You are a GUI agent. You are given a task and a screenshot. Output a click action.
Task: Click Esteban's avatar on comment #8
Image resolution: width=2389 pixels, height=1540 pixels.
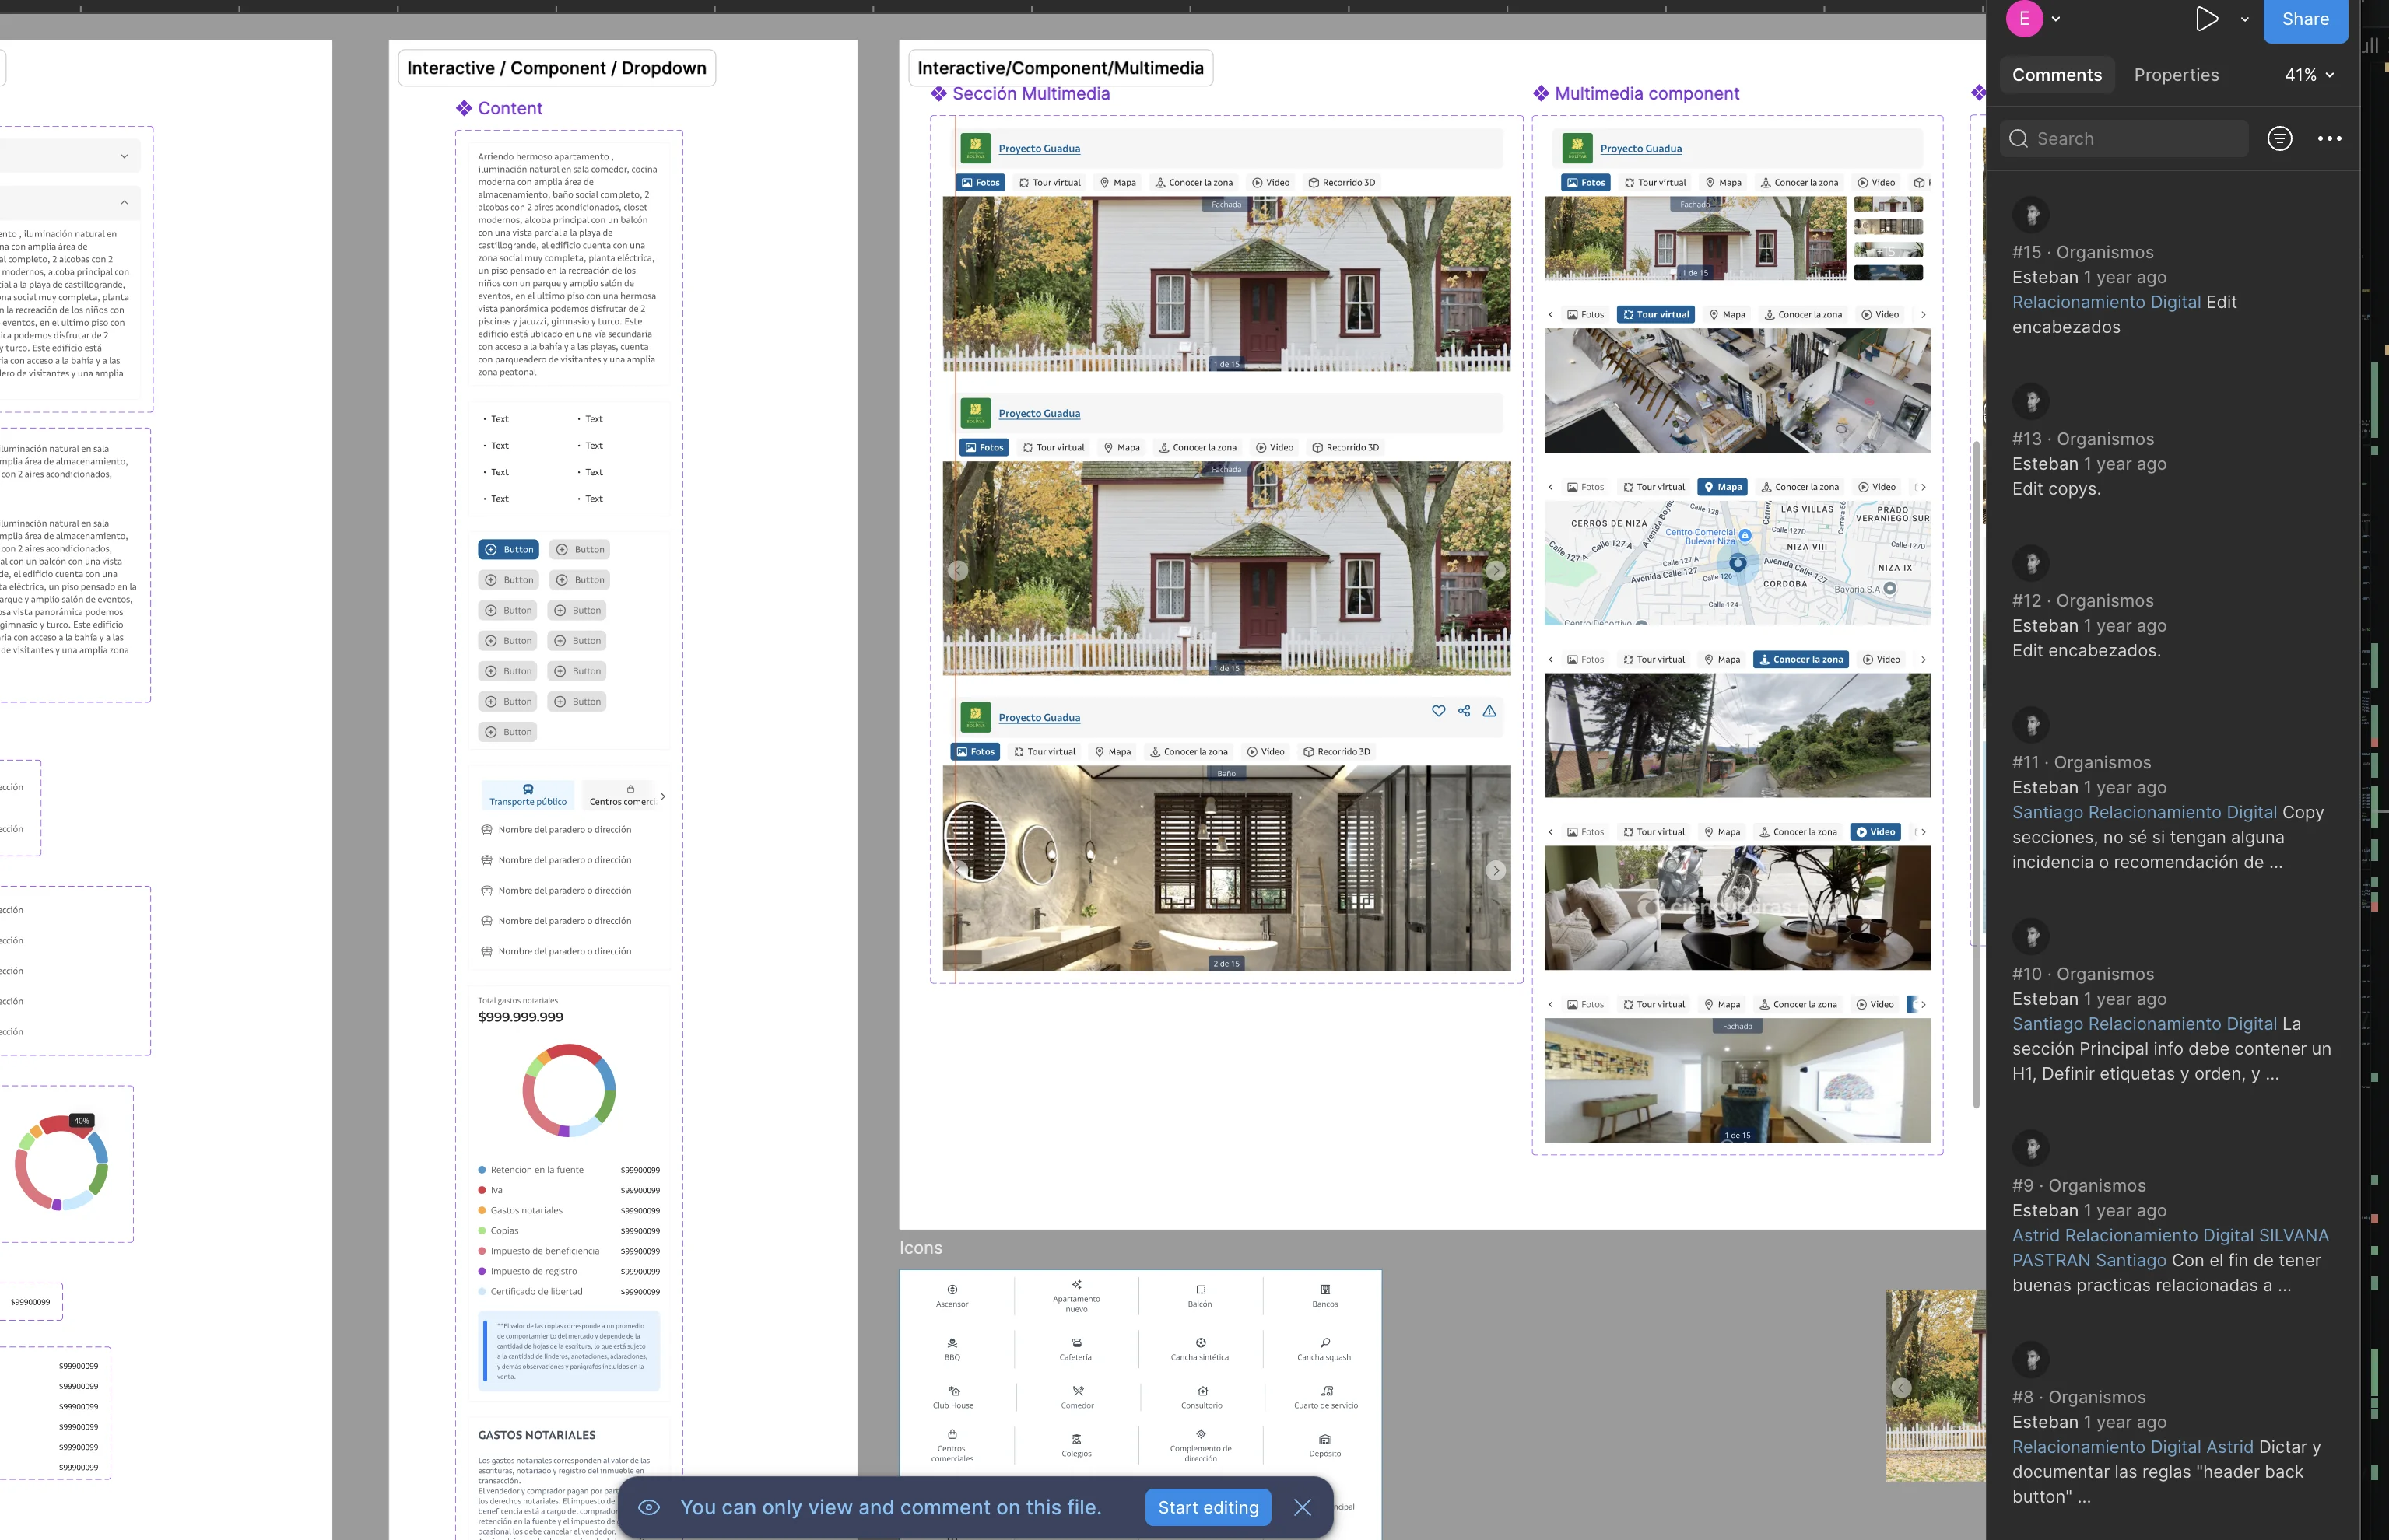pos(2031,1360)
